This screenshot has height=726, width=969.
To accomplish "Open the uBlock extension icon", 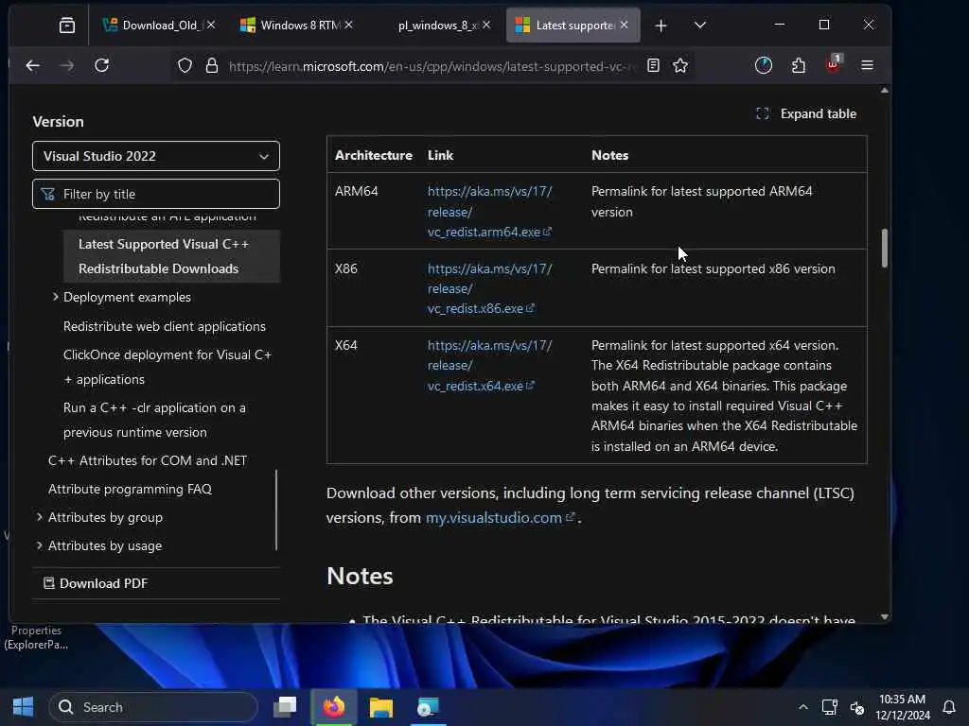I will [833, 64].
